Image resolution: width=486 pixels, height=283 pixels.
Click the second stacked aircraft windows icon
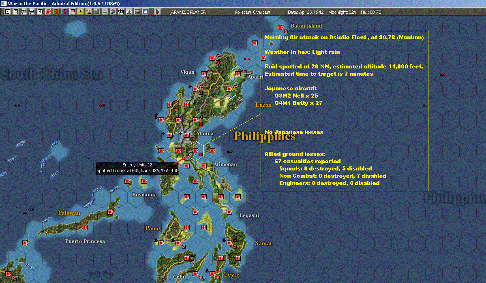pos(32,12)
